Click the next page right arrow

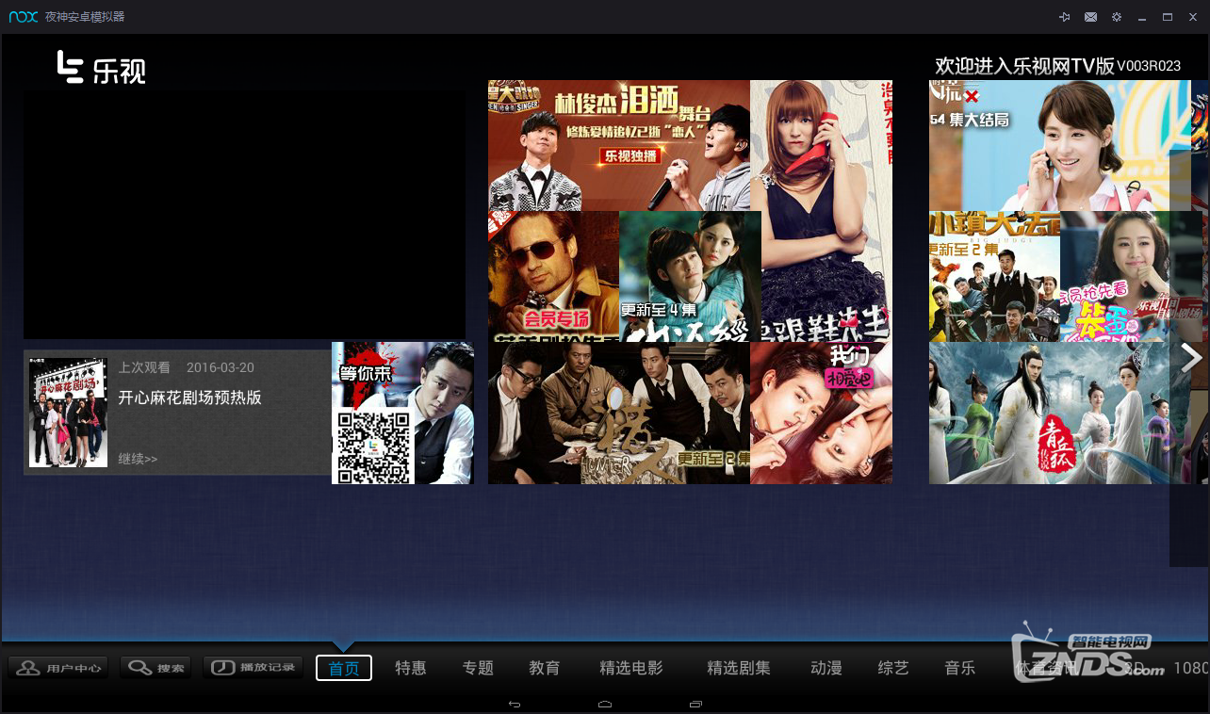(x=1191, y=358)
